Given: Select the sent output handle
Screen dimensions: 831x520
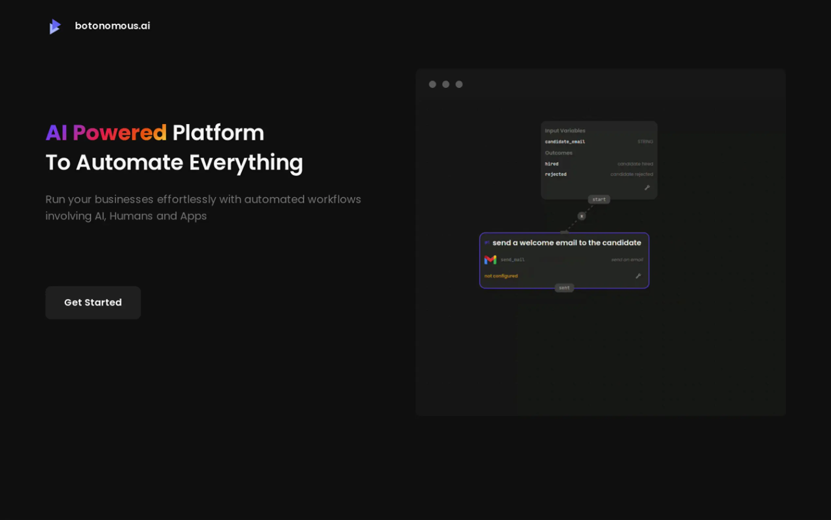Looking at the screenshot, I should [x=564, y=288].
